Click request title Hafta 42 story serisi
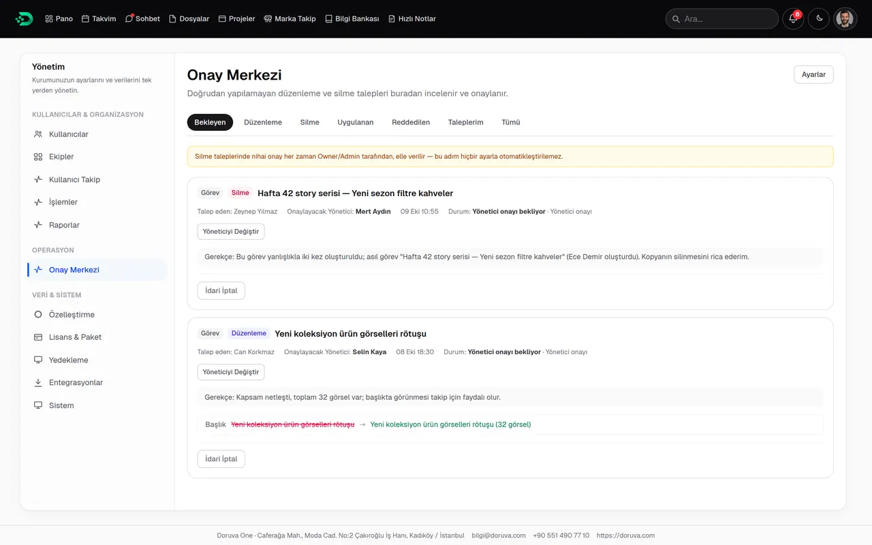The height and width of the screenshot is (545, 872). 356,193
